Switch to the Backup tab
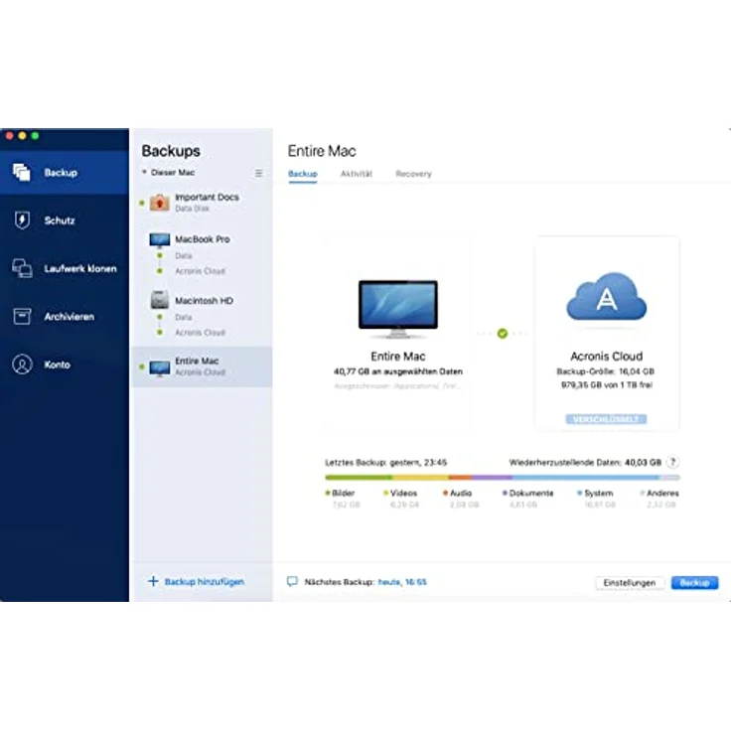 [x=303, y=174]
